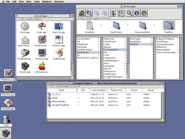Sort by Permissions column header

(117, 90)
